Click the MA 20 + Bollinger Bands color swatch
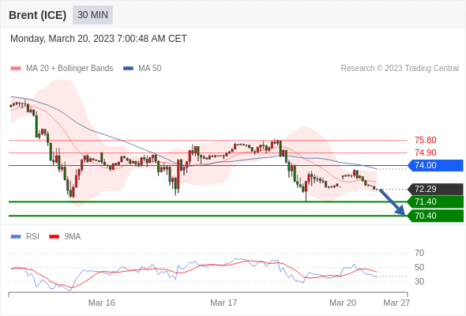 coord(16,69)
